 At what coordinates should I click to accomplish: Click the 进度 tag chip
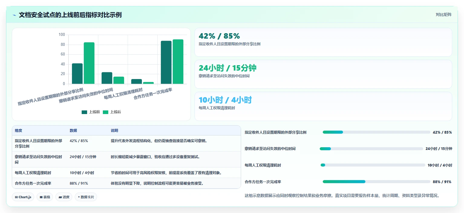(x=64, y=197)
